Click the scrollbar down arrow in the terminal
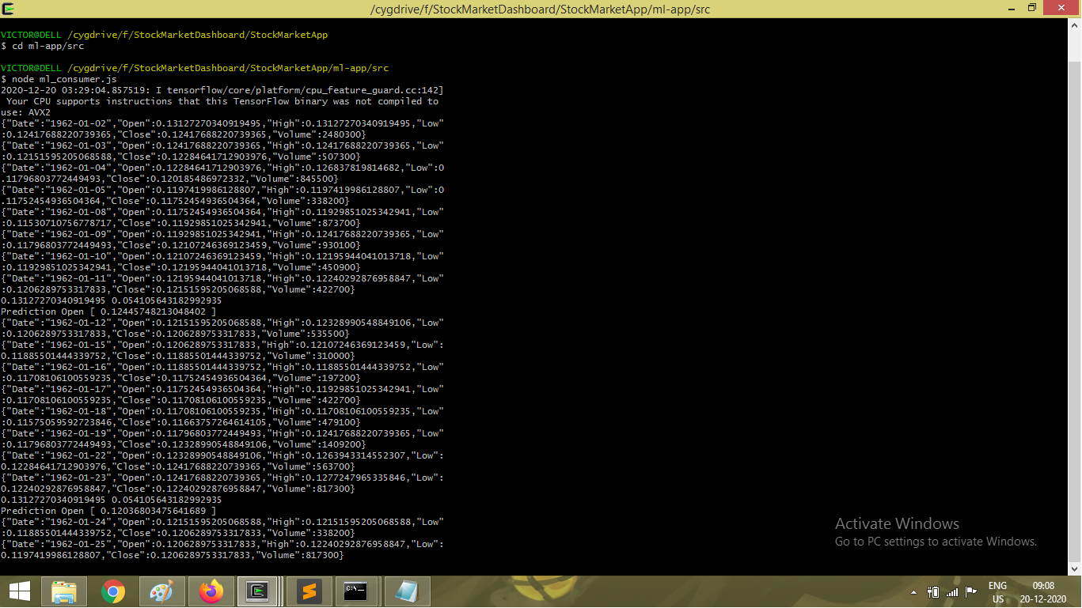1082x608 pixels. click(x=1075, y=568)
